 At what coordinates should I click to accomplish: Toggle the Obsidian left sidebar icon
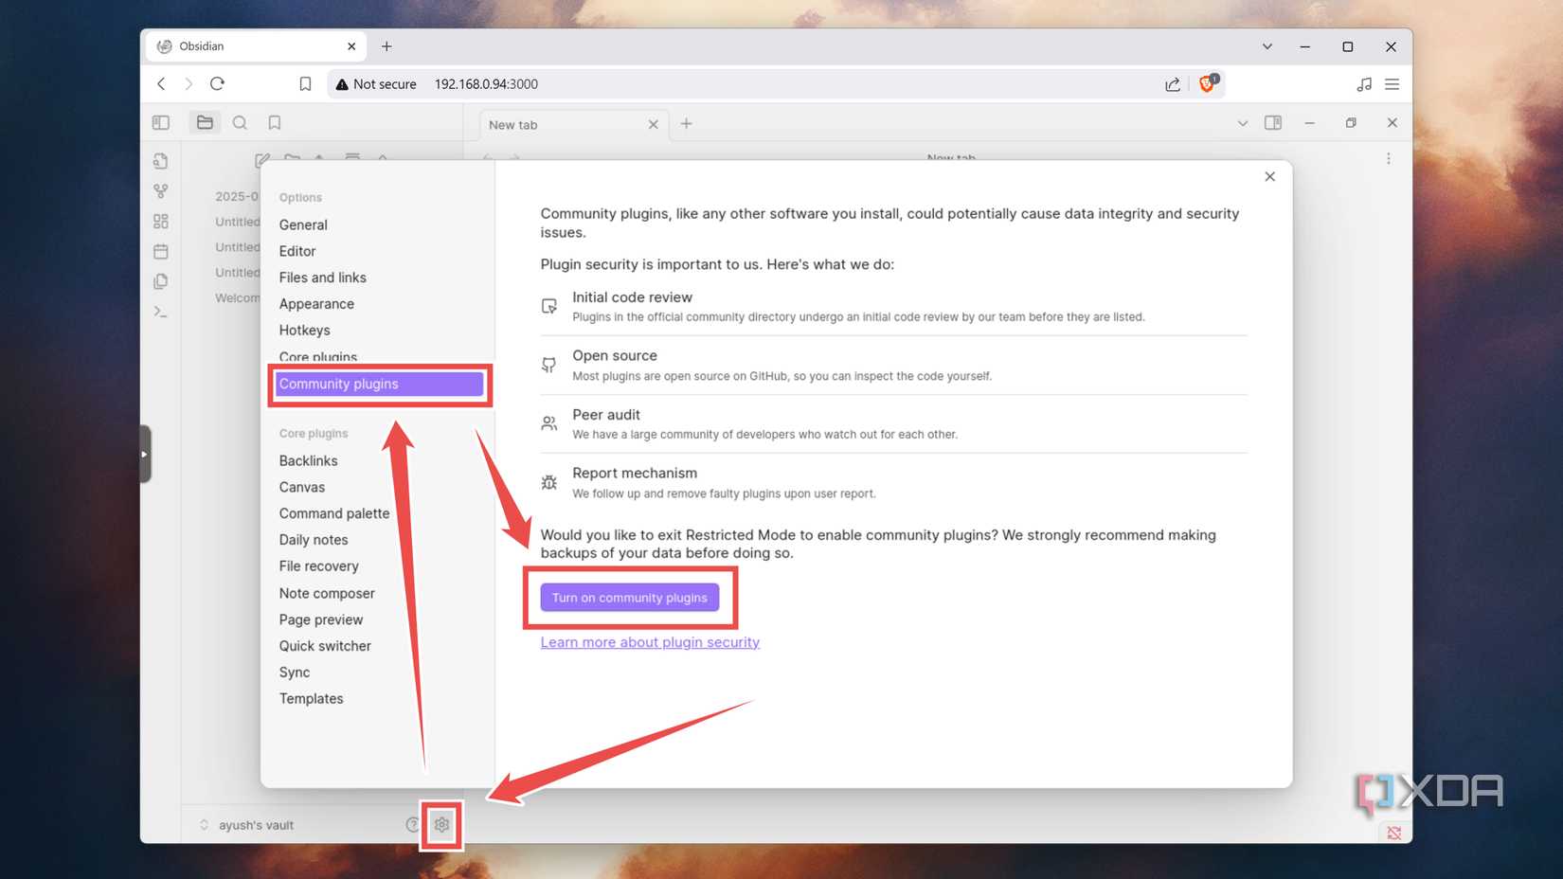point(161,123)
